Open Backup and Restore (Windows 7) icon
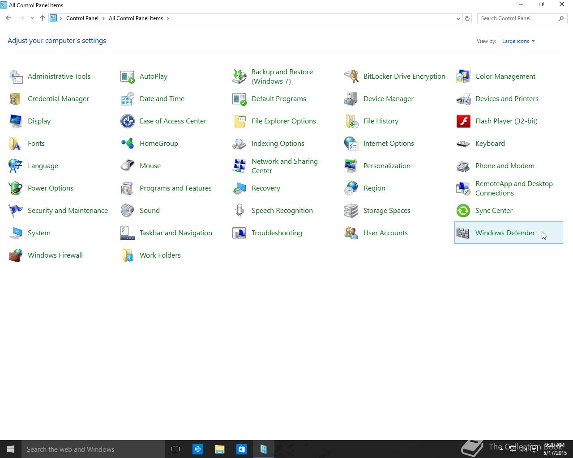573x458 pixels. coord(239,76)
